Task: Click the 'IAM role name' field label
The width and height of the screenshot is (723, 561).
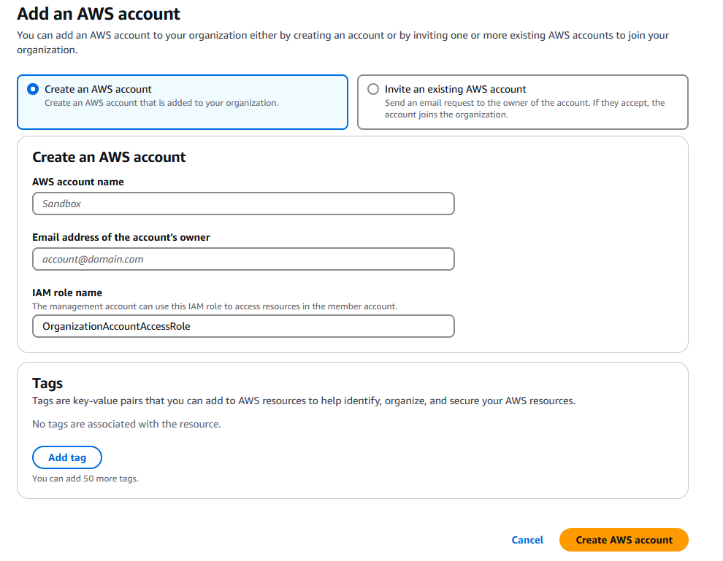Action: 67,293
